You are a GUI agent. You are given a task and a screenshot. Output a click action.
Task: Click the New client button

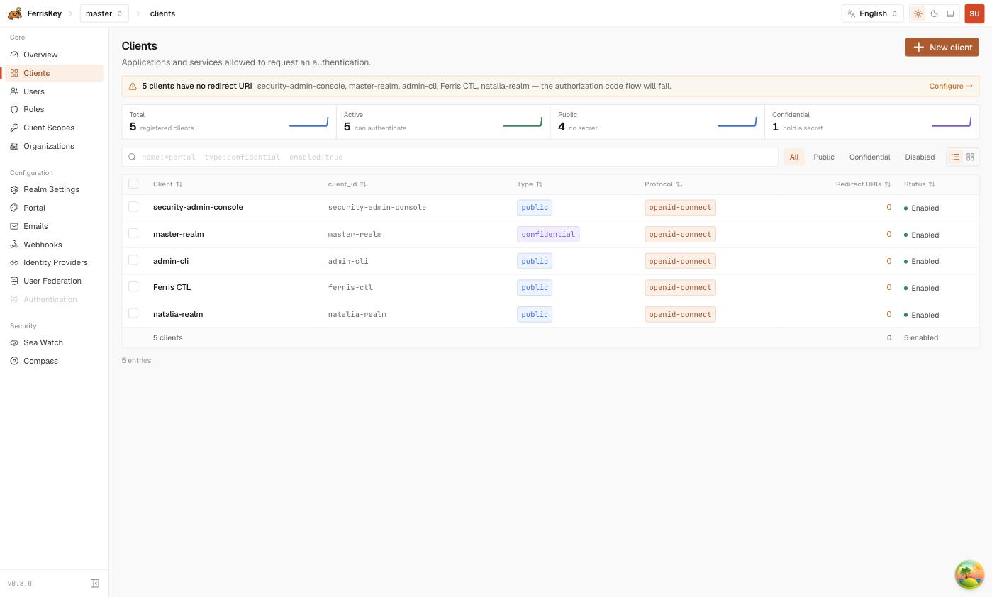click(x=942, y=47)
